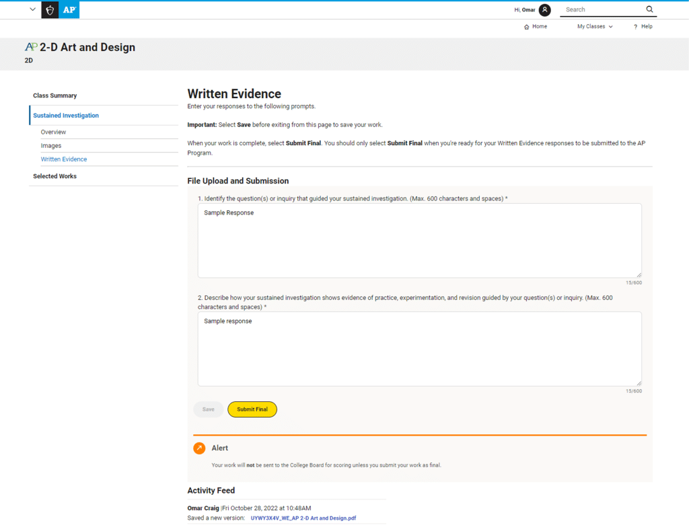Click inside the question 2 response text area

point(420,349)
